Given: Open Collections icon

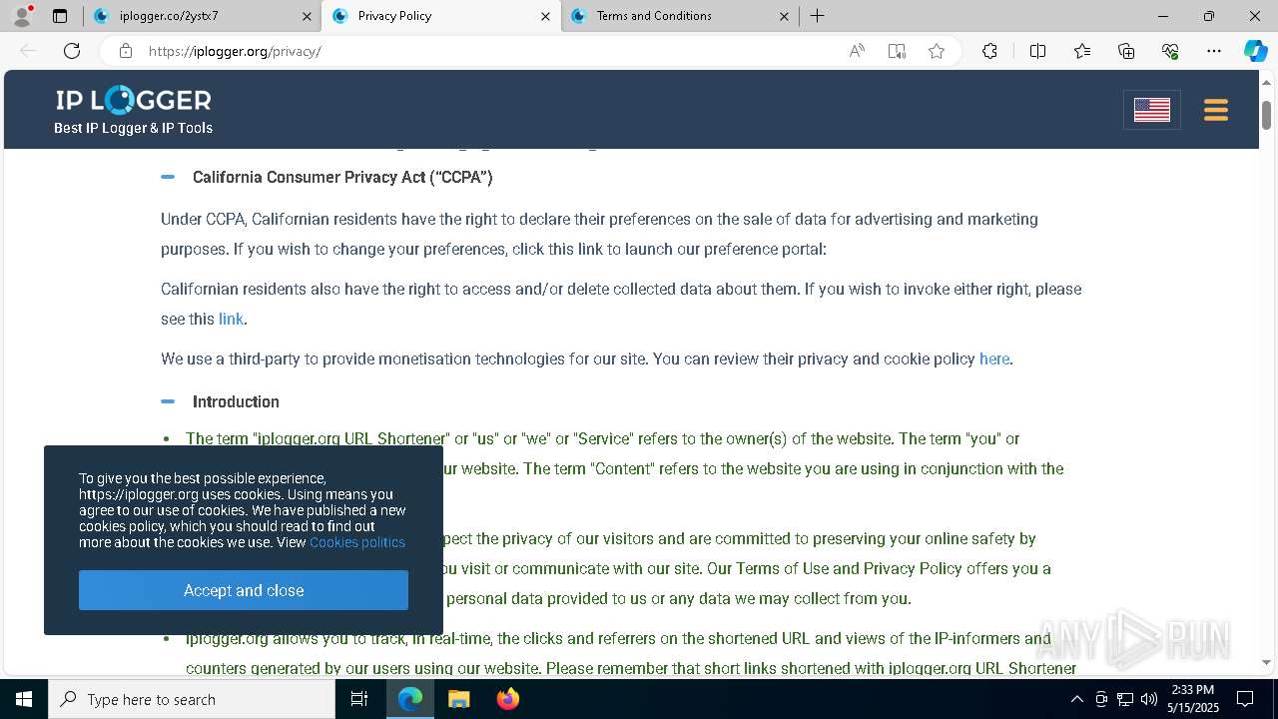Looking at the screenshot, I should point(1126,51).
